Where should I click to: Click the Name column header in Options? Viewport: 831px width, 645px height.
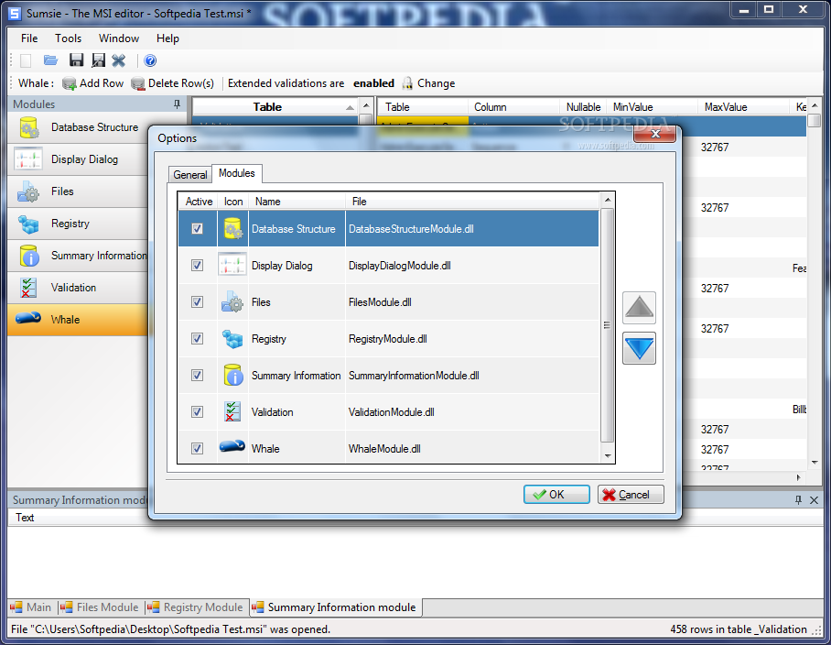[x=297, y=202]
